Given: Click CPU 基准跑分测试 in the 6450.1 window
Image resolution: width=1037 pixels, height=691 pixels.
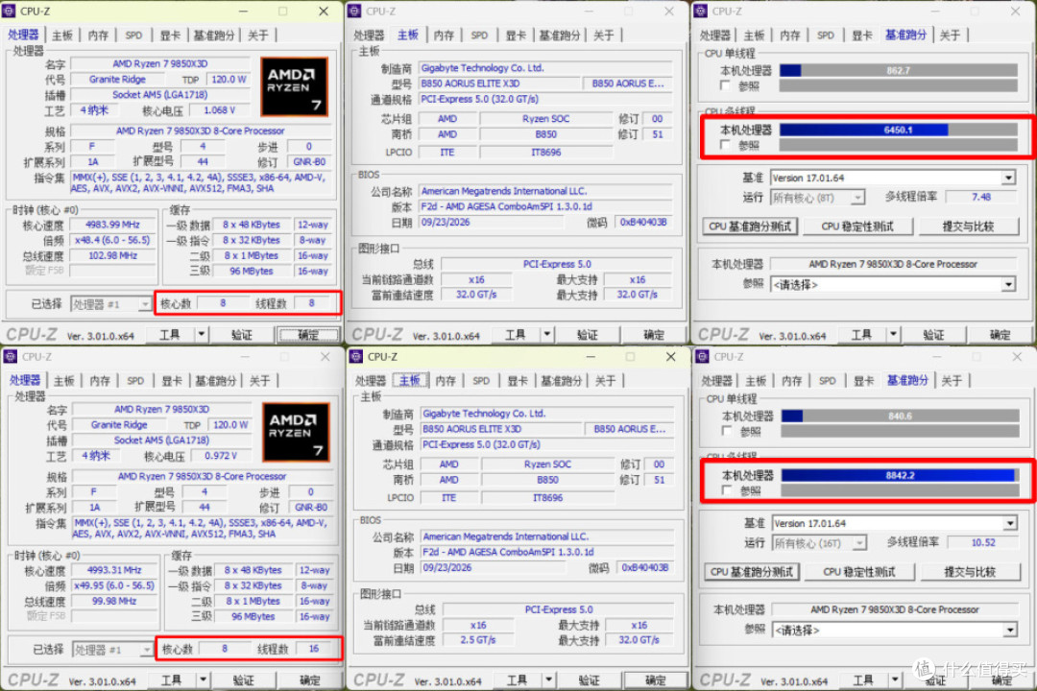Looking at the screenshot, I should 750,226.
